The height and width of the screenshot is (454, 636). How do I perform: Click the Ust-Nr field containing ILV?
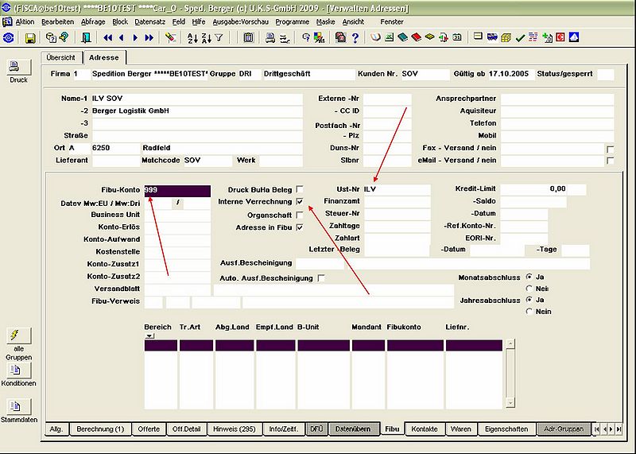tap(397, 189)
